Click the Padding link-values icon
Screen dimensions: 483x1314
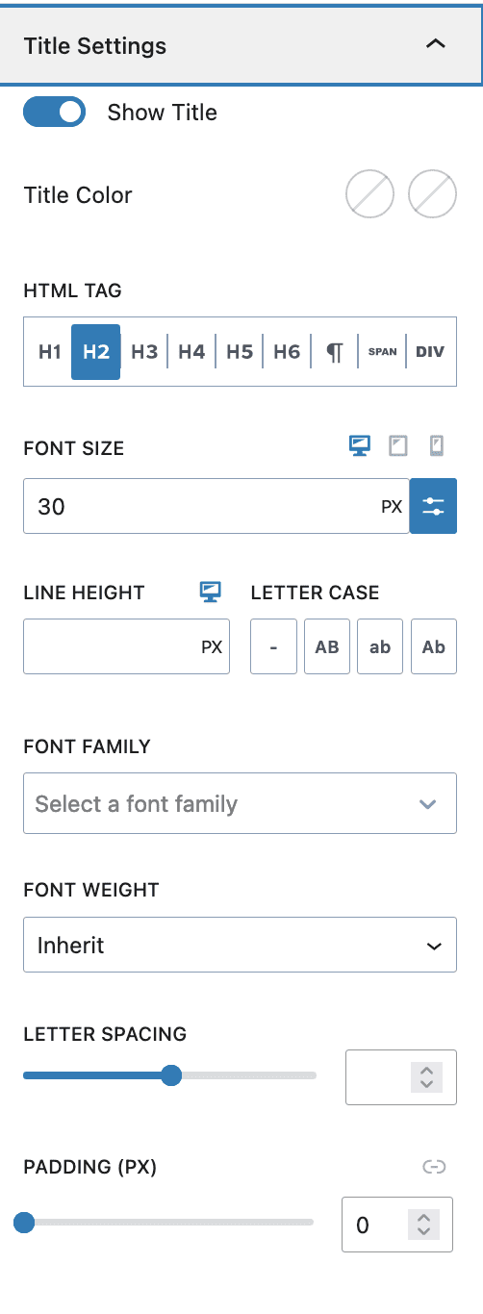pos(434,1167)
